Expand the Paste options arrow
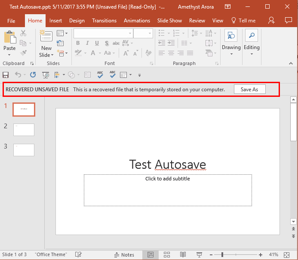 pyautogui.click(x=9, y=55)
